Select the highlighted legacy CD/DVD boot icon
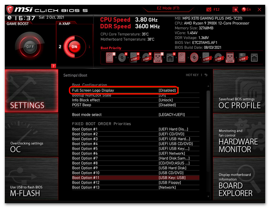 [x=194, y=58]
